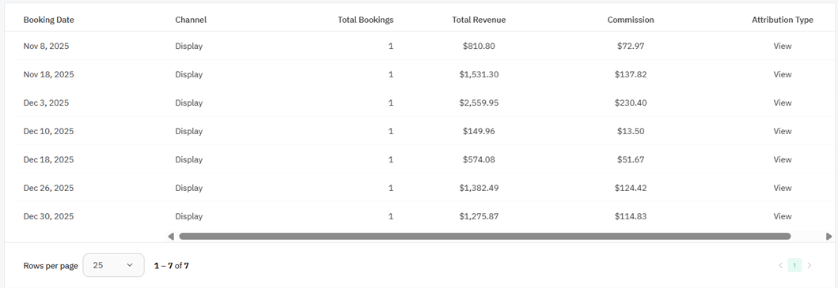This screenshot has width=838, height=288.
Task: Click the $1,382.49 revenue value
Action: click(x=479, y=188)
